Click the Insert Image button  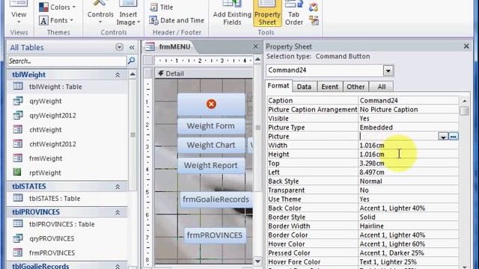[128, 14]
